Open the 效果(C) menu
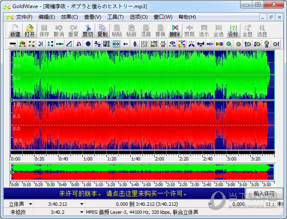Viewport: 287px width, 219px height. [x=69, y=17]
